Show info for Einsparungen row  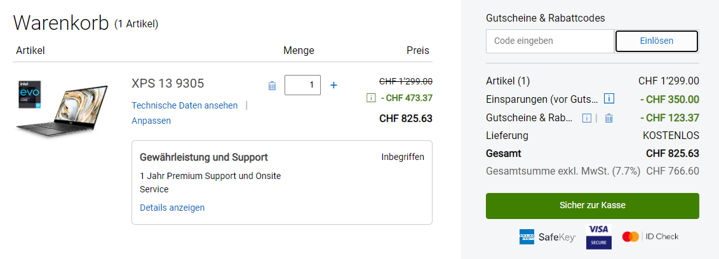[608, 99]
